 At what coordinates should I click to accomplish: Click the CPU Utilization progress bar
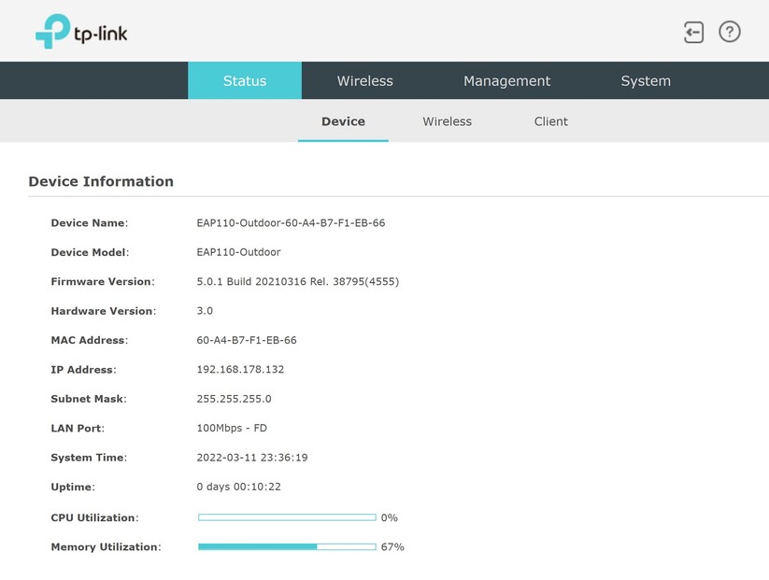[285, 516]
